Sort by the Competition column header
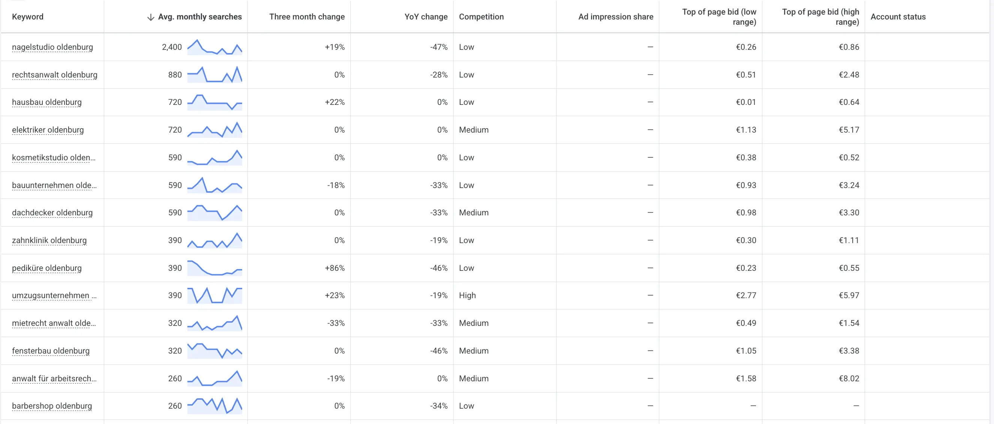Image resolution: width=994 pixels, height=424 pixels. click(x=481, y=16)
